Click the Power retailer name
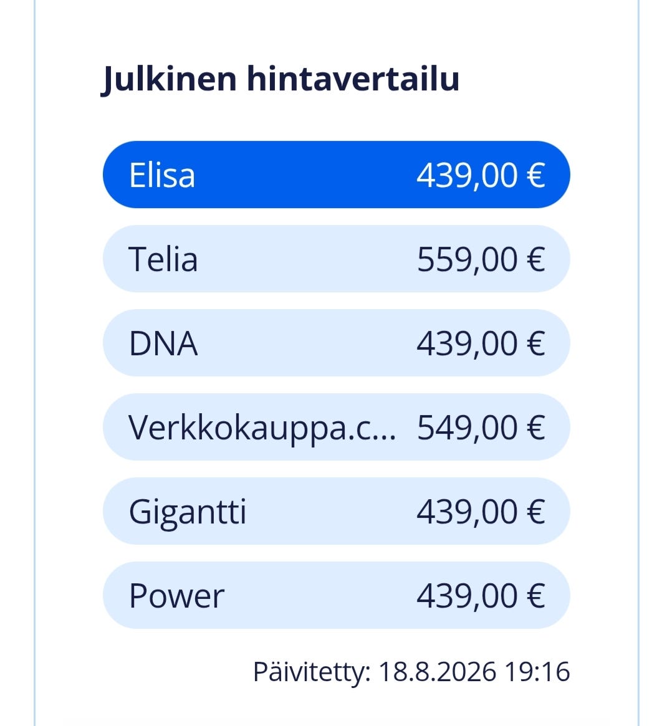 [176, 596]
